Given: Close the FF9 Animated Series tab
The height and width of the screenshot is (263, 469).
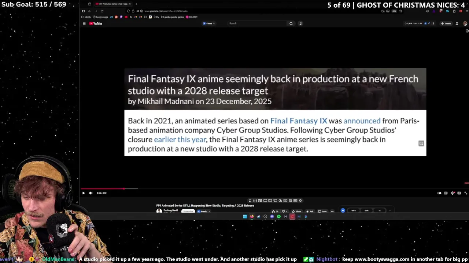Looking at the screenshot, I should (x=130, y=4).
